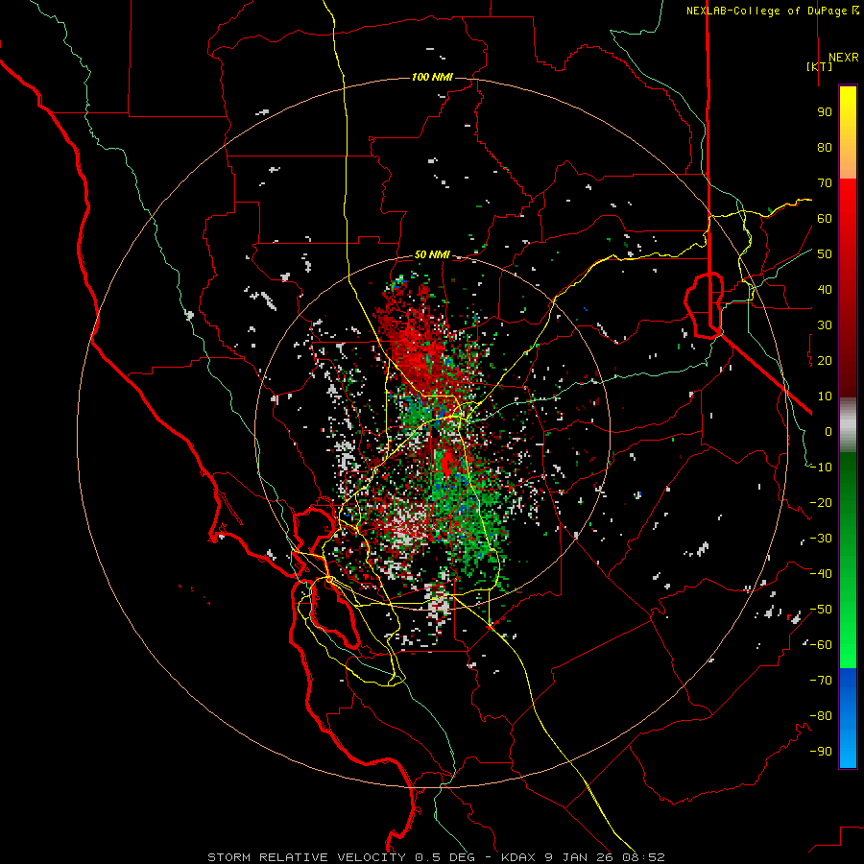Click the -30 value on the velocity scale

pyautogui.click(x=821, y=539)
